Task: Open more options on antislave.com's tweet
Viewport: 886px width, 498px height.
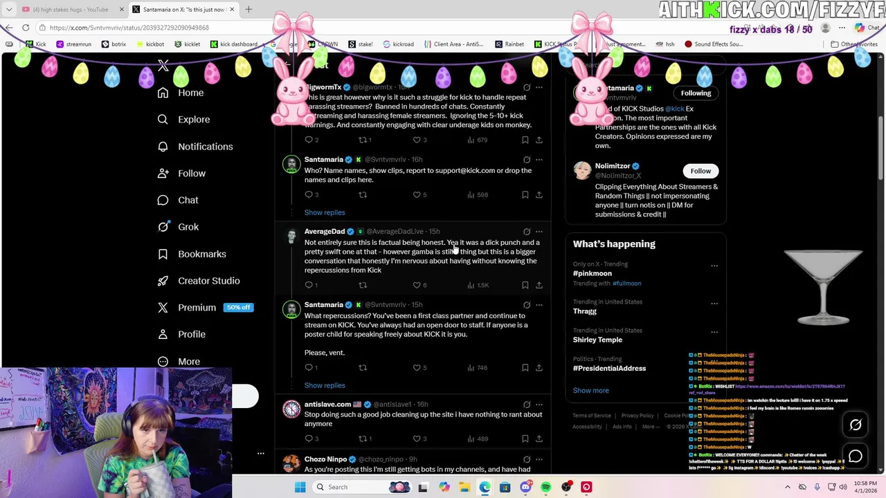Action: [539, 404]
